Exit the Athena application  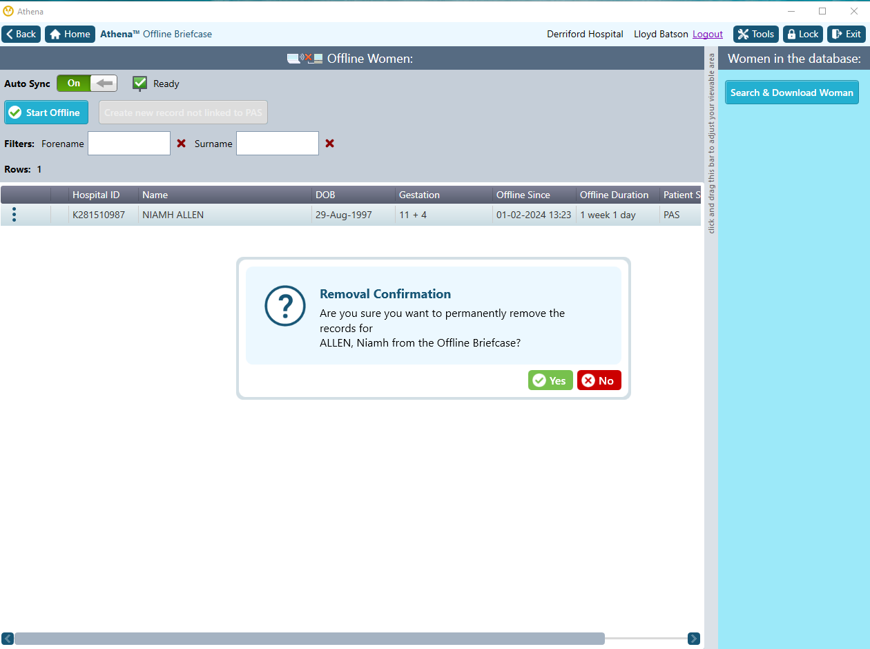pos(846,34)
